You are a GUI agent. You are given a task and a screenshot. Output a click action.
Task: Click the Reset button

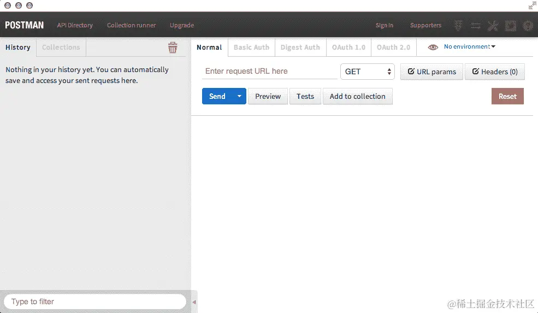507,96
